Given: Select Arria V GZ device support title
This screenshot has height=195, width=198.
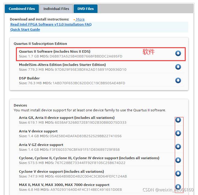Looking at the screenshot, I should (41, 145).
